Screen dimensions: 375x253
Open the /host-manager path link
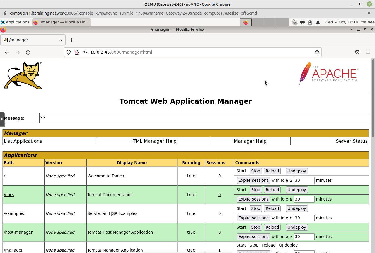coord(18,232)
